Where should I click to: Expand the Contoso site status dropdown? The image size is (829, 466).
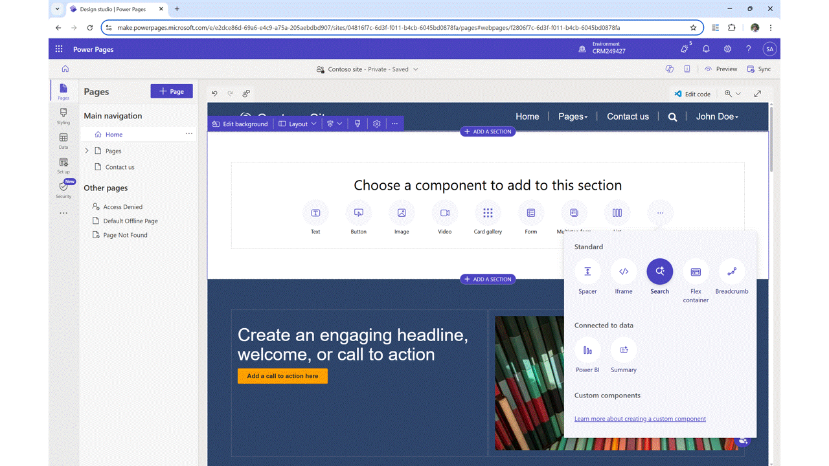[416, 69]
